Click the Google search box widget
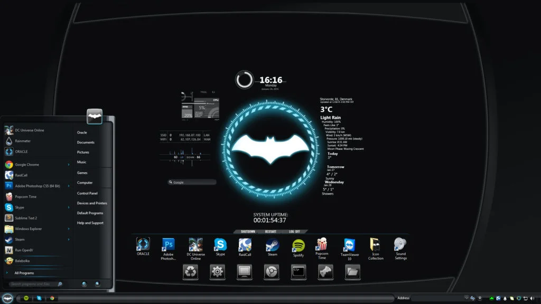The image size is (541, 304). click(192, 182)
